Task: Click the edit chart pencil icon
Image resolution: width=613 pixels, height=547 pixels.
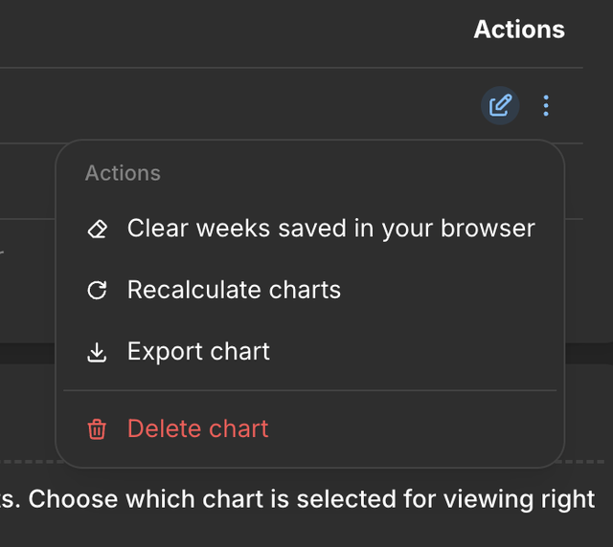Action: tap(500, 105)
